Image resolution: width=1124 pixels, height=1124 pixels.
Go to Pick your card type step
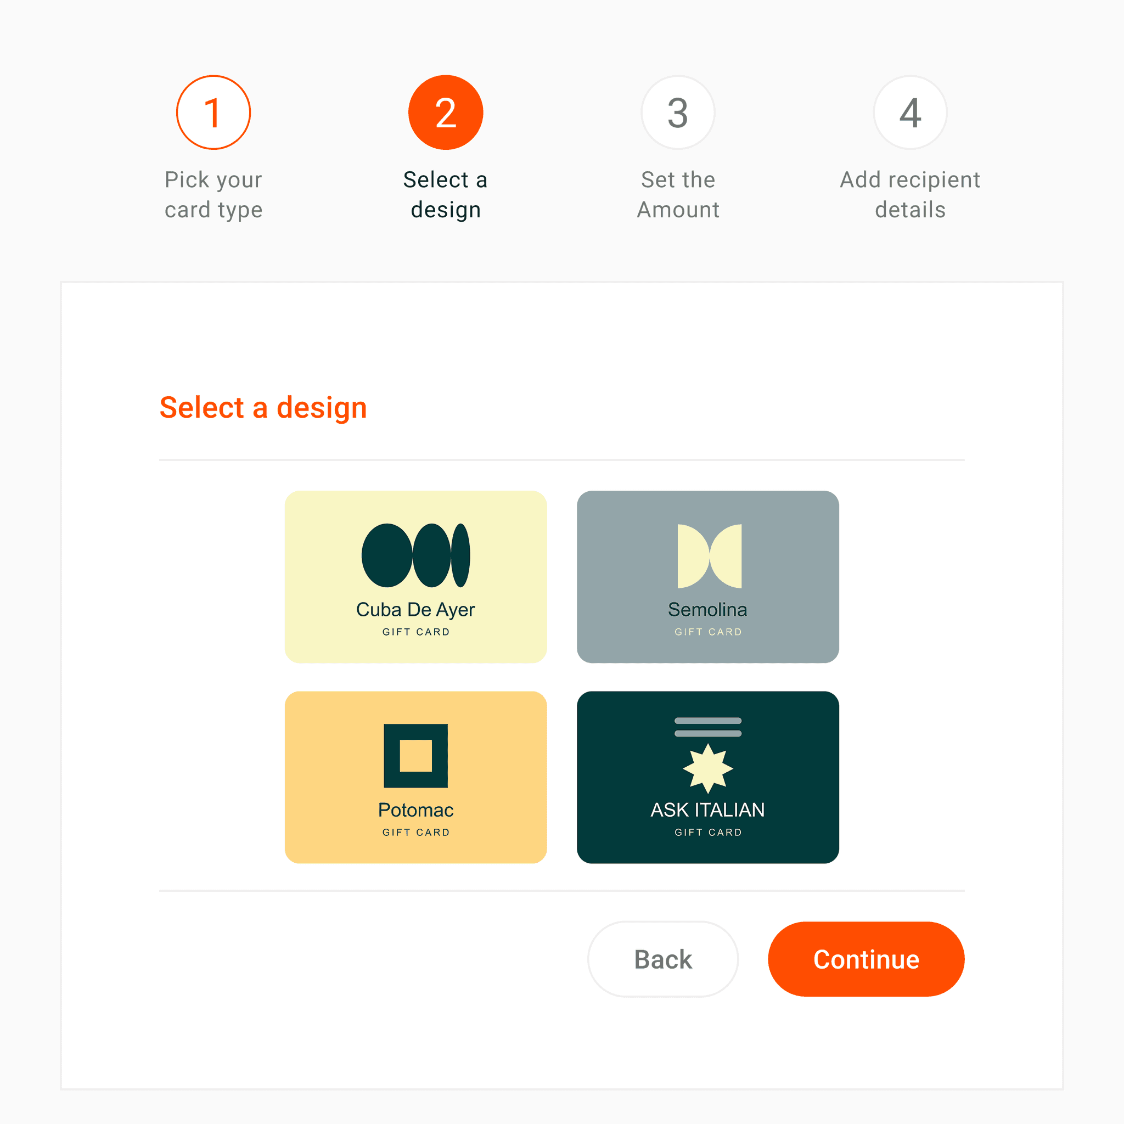(213, 194)
